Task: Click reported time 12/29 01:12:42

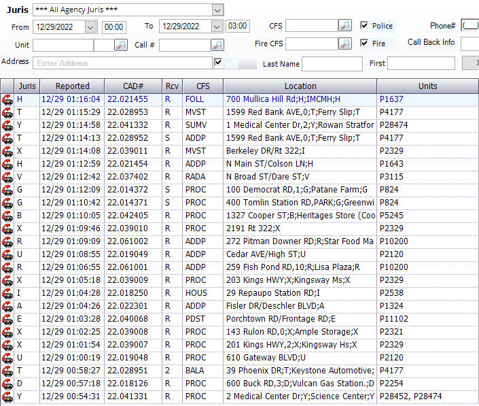Action: [x=71, y=177]
